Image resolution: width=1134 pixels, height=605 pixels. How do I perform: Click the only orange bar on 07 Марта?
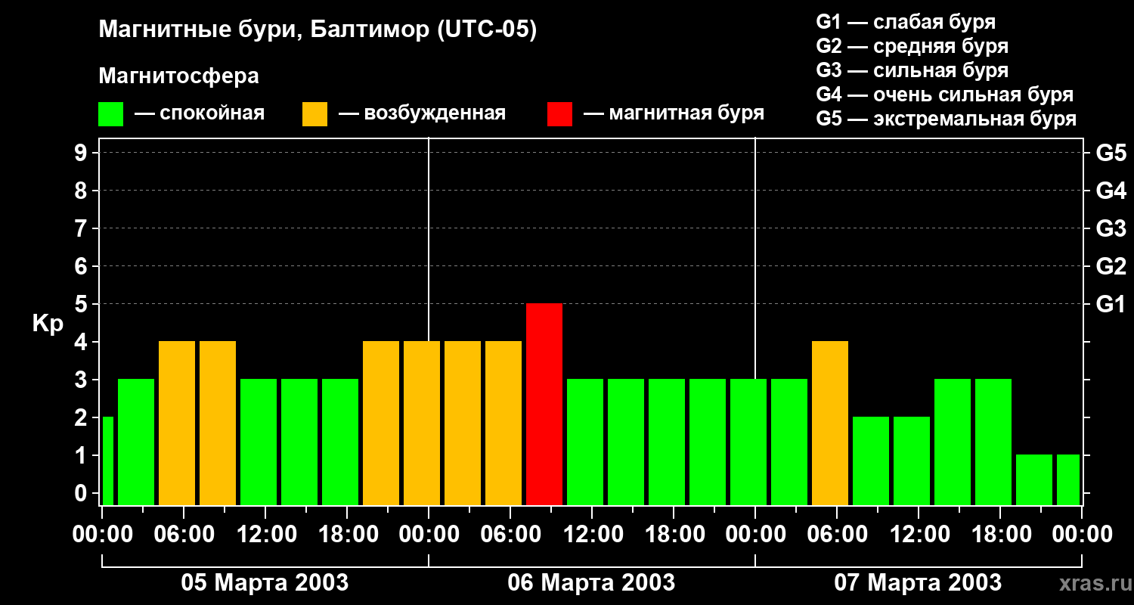tap(830, 423)
